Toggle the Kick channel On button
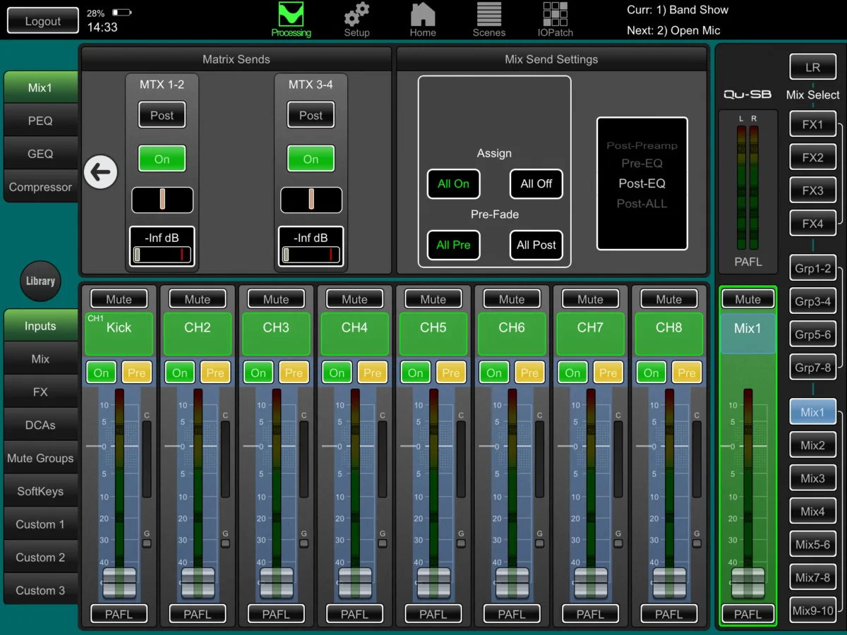The image size is (847, 635). (101, 373)
